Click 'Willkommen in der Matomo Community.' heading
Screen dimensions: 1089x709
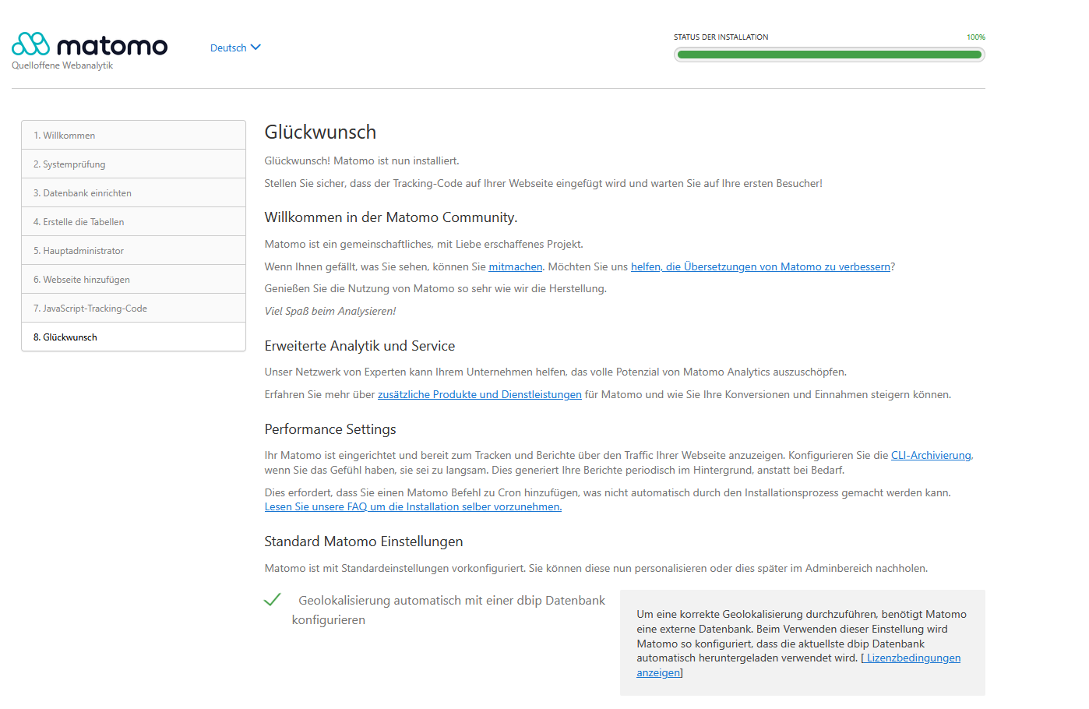[x=391, y=217]
